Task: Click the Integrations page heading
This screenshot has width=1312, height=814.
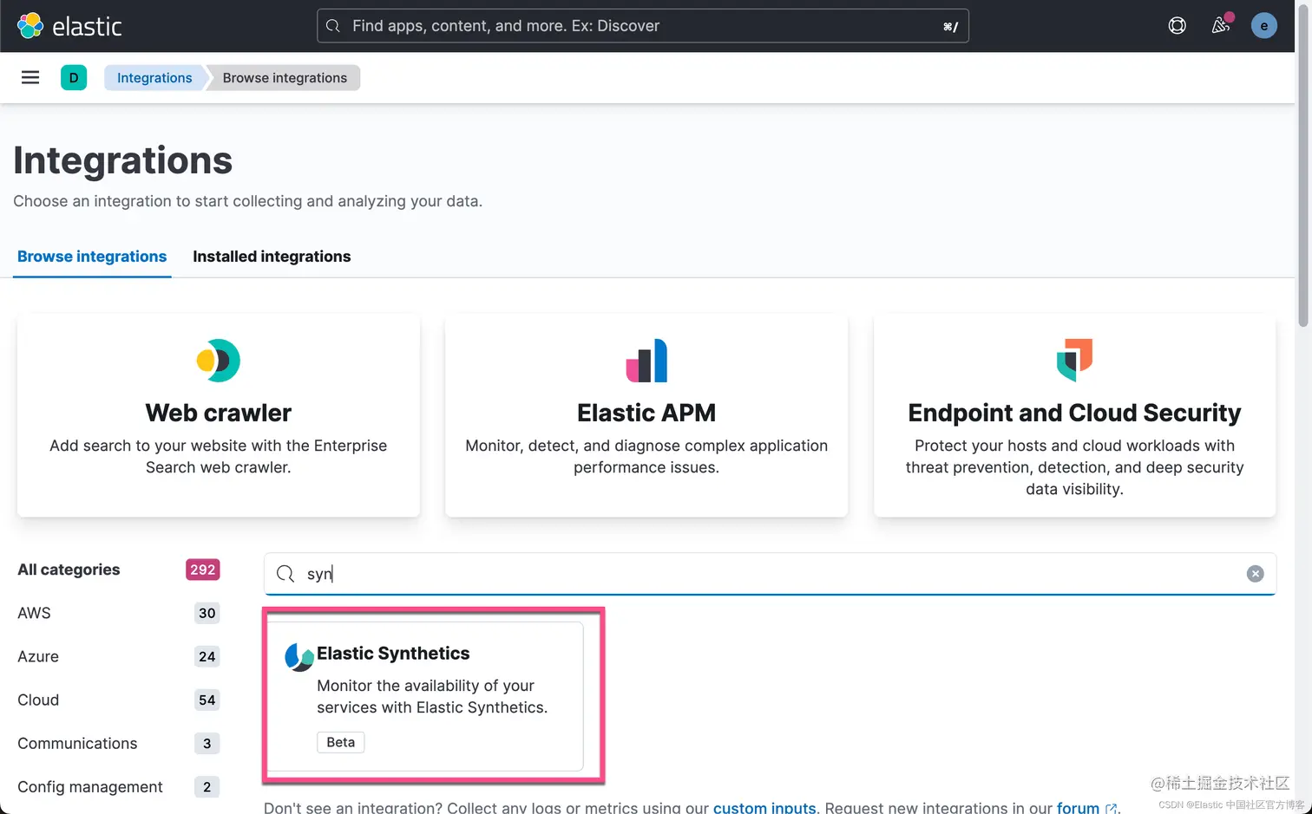Action: (x=122, y=160)
